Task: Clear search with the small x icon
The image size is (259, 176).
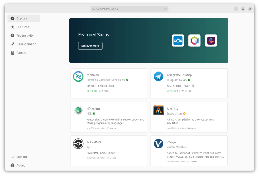Action: click(x=165, y=9)
